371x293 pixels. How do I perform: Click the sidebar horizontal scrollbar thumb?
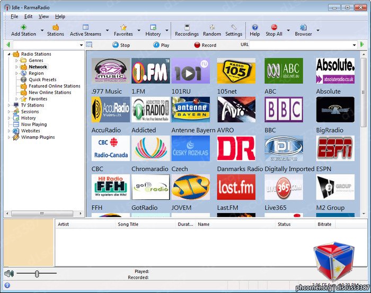[x=42, y=214]
